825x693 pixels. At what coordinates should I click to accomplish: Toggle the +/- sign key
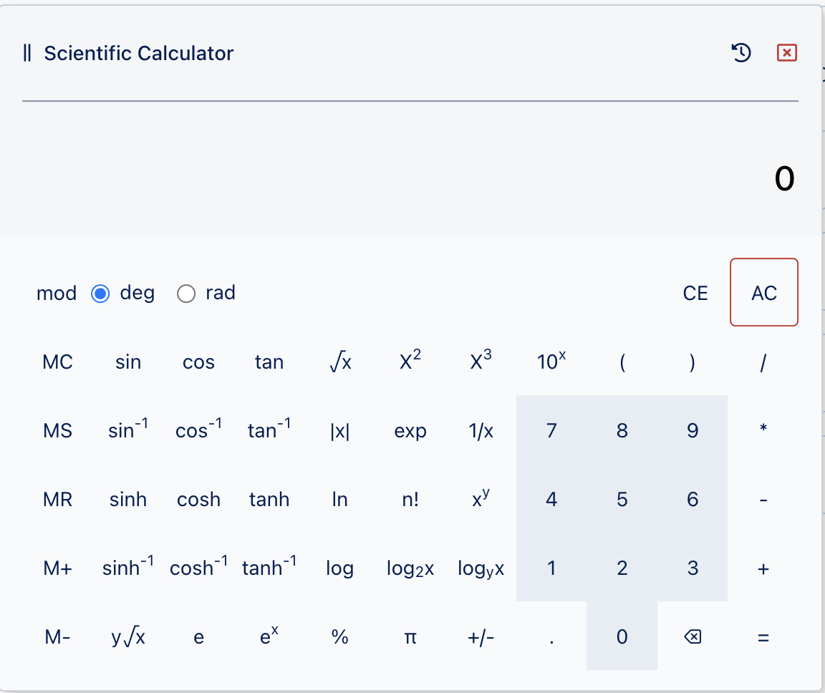[481, 636]
